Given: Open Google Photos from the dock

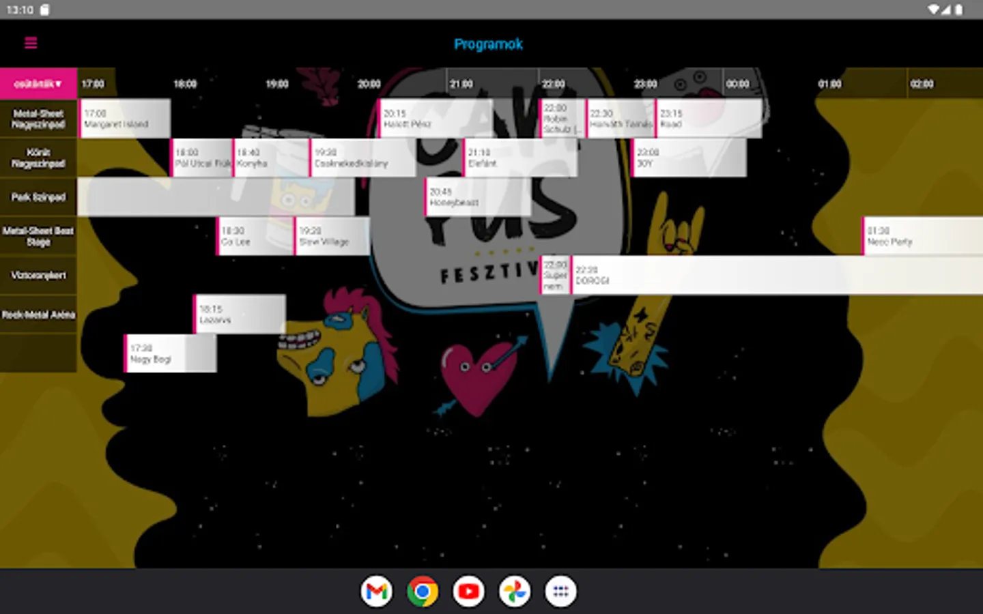Looking at the screenshot, I should pos(515,591).
